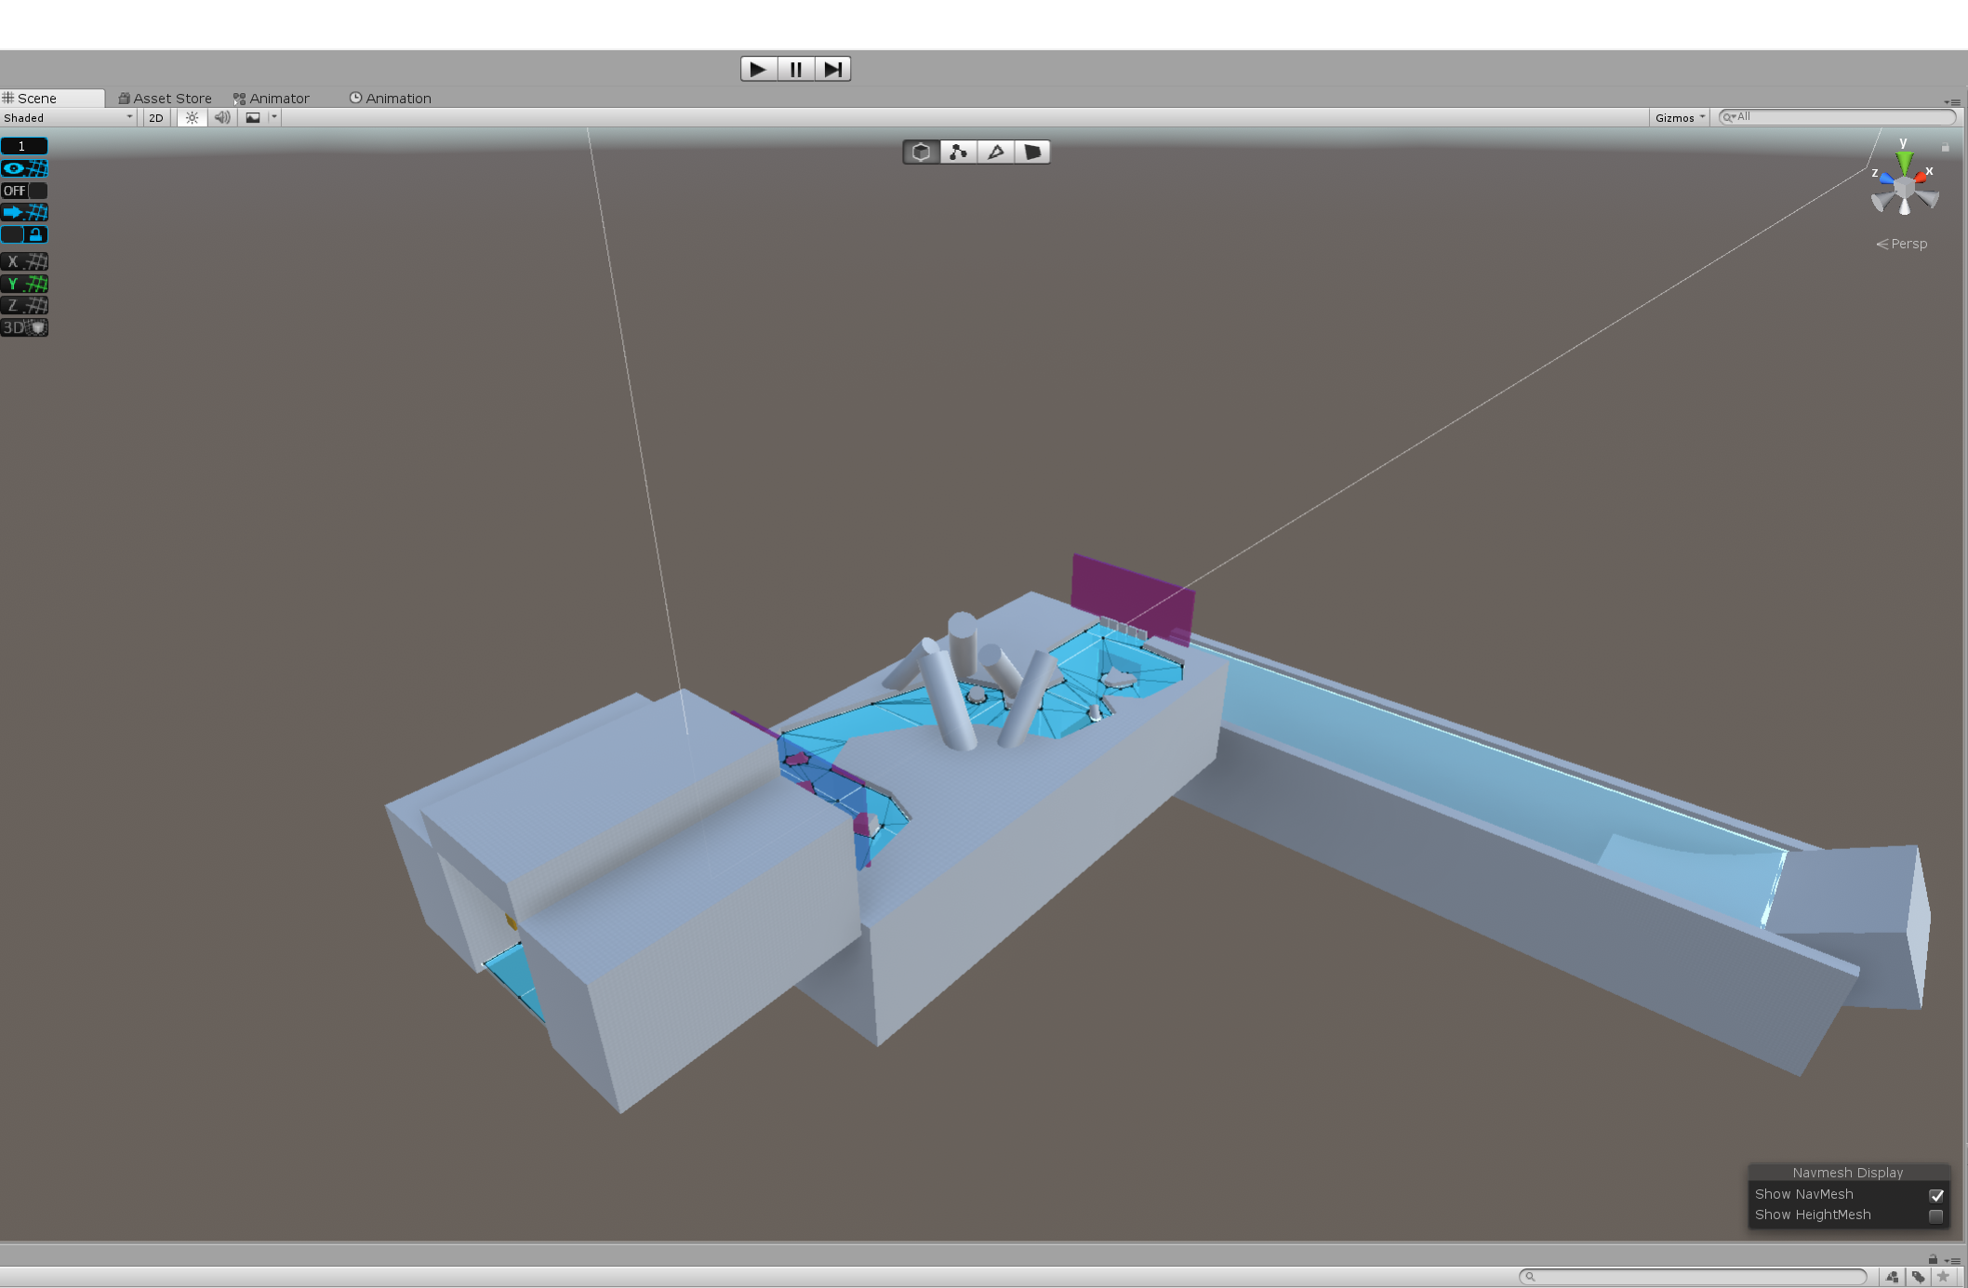The image size is (1968, 1288).
Task: Click the Navmesh Display panel header
Action: tap(1848, 1173)
